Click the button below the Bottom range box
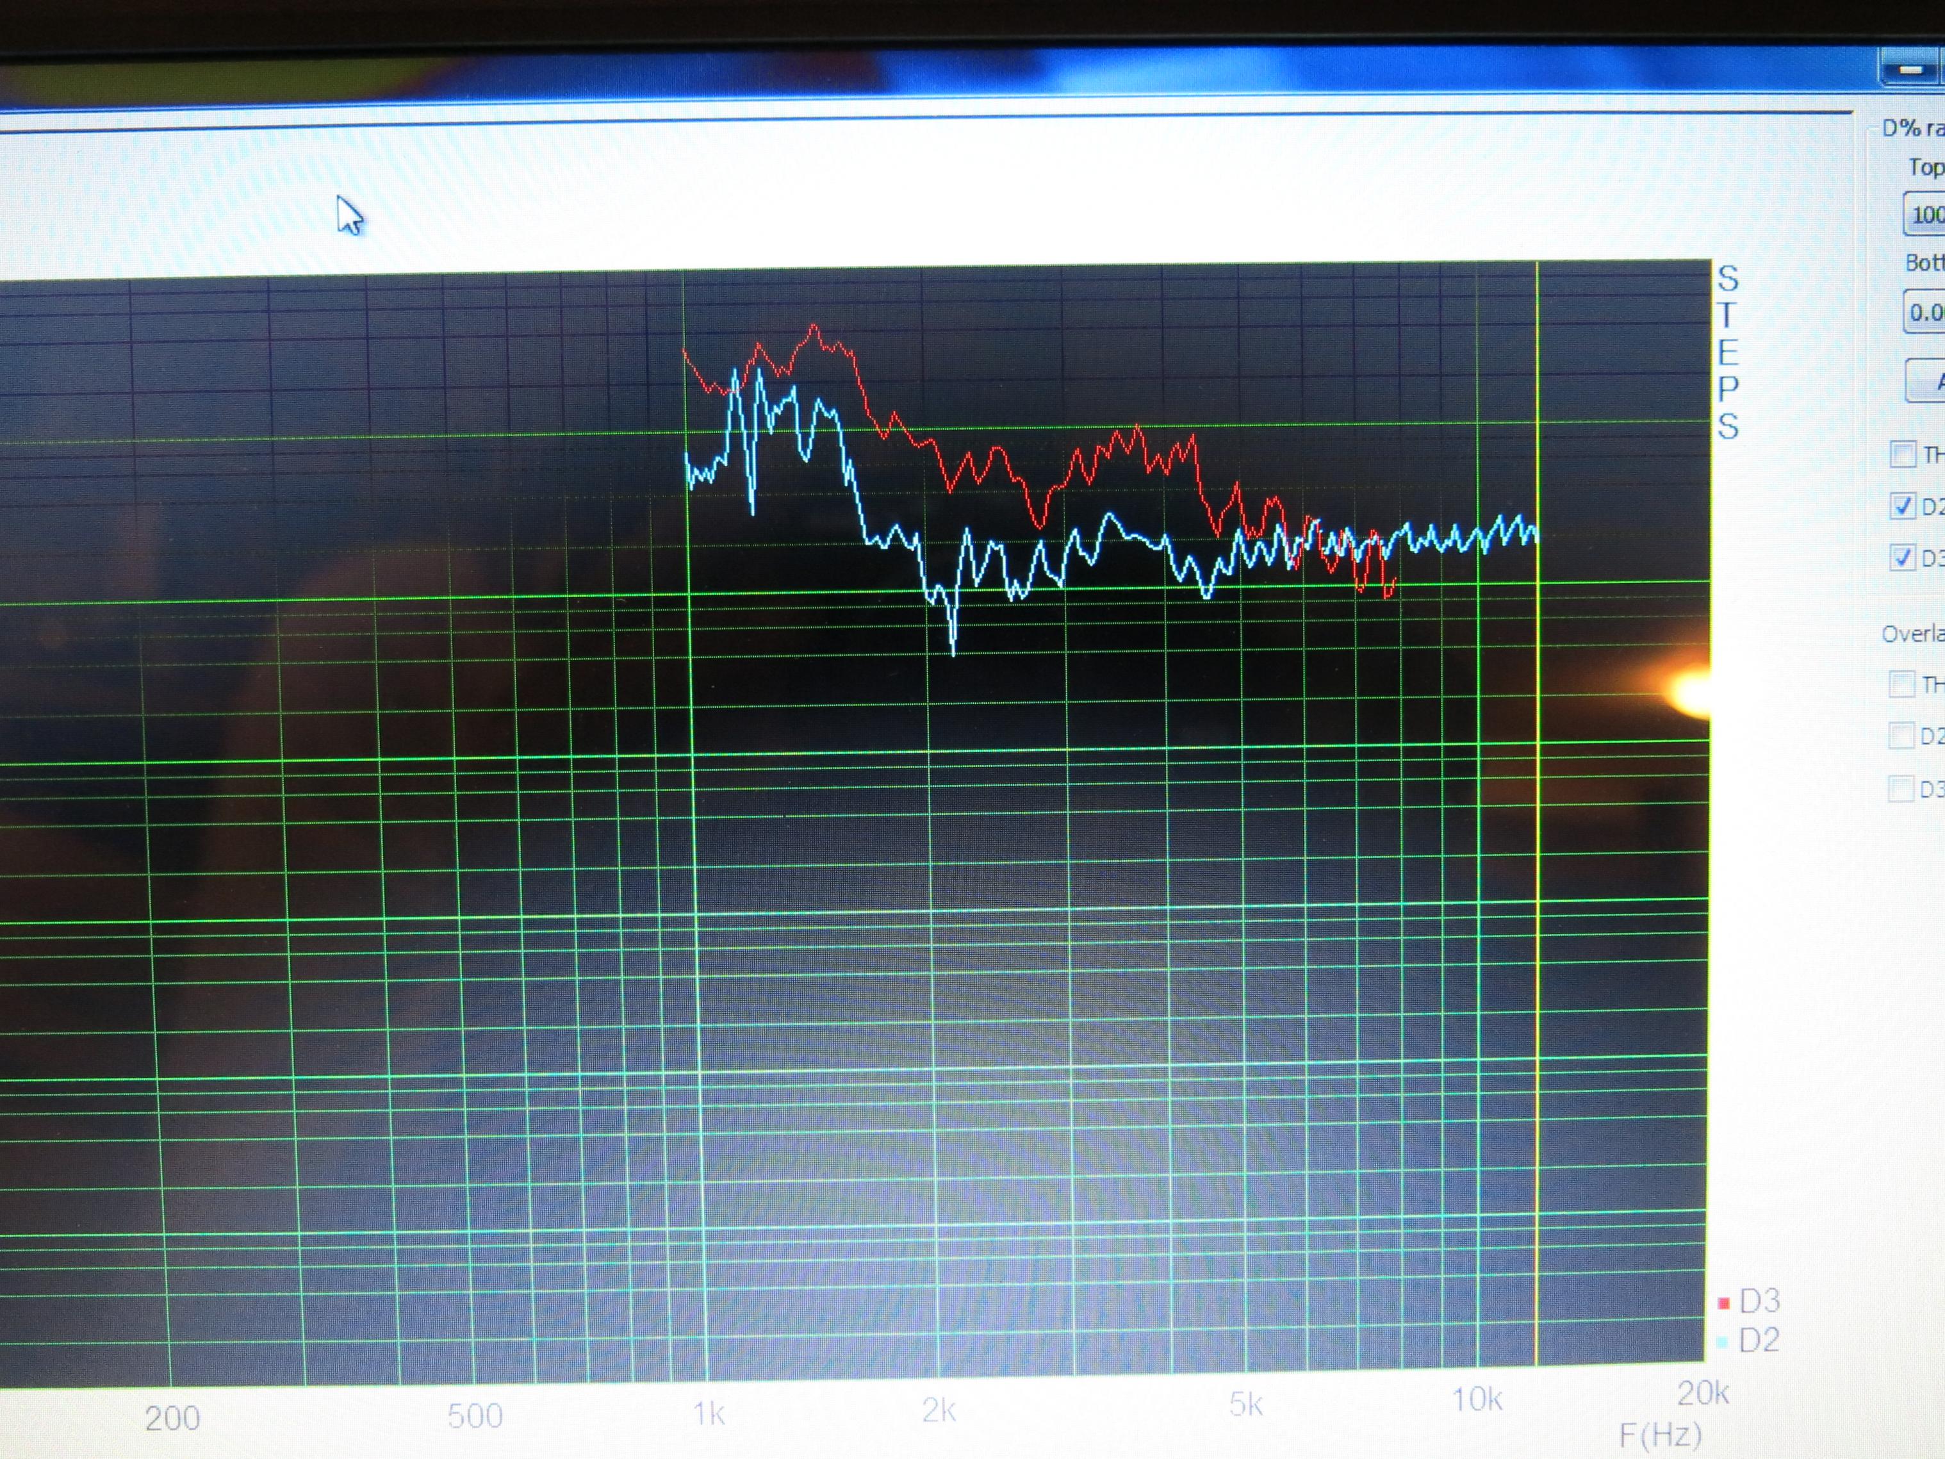This screenshot has height=1459, width=1945. pyautogui.click(x=1926, y=381)
